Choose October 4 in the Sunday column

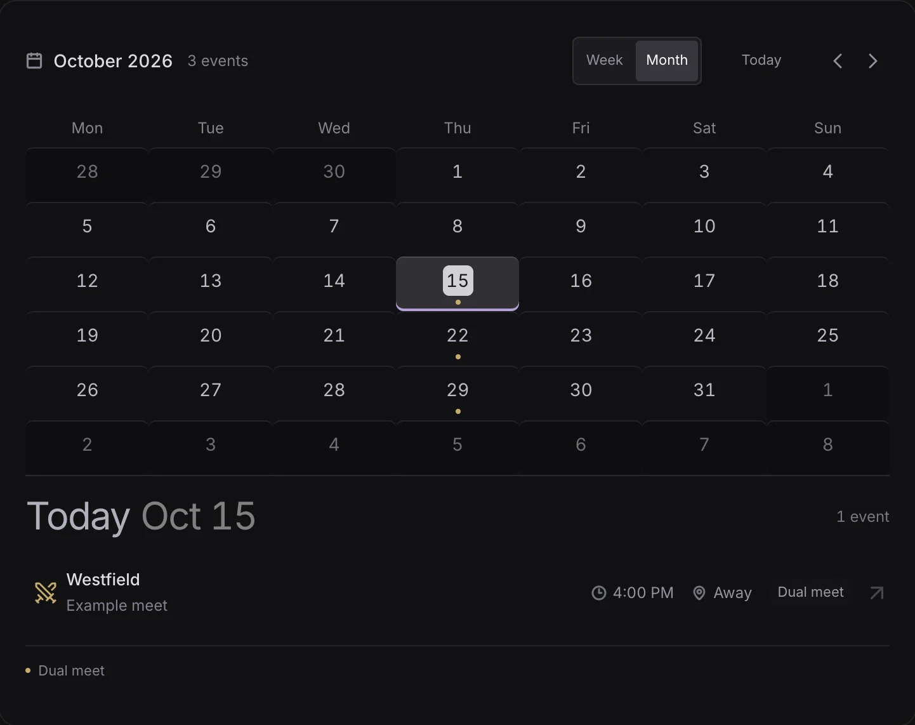(828, 175)
